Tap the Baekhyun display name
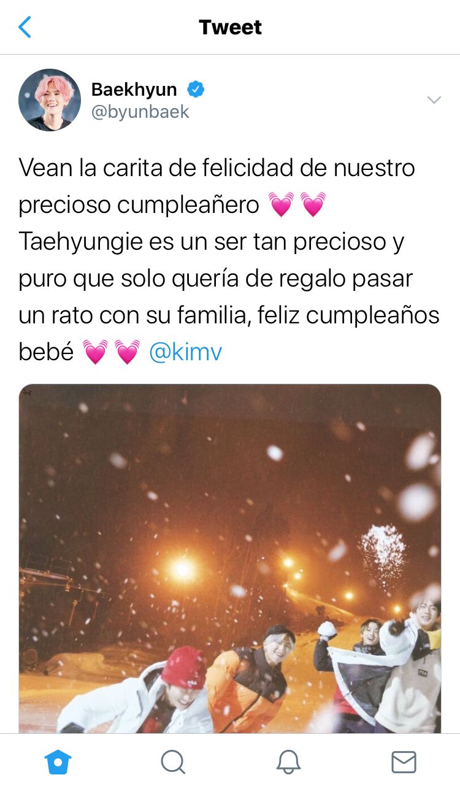The width and height of the screenshot is (460, 794). point(134,89)
